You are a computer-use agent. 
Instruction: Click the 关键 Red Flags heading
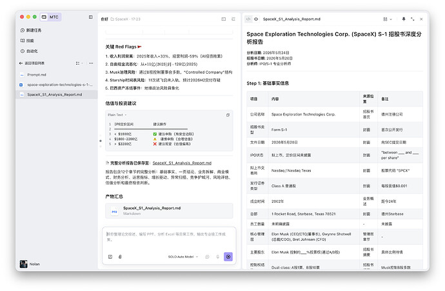pyautogui.click(x=123, y=46)
